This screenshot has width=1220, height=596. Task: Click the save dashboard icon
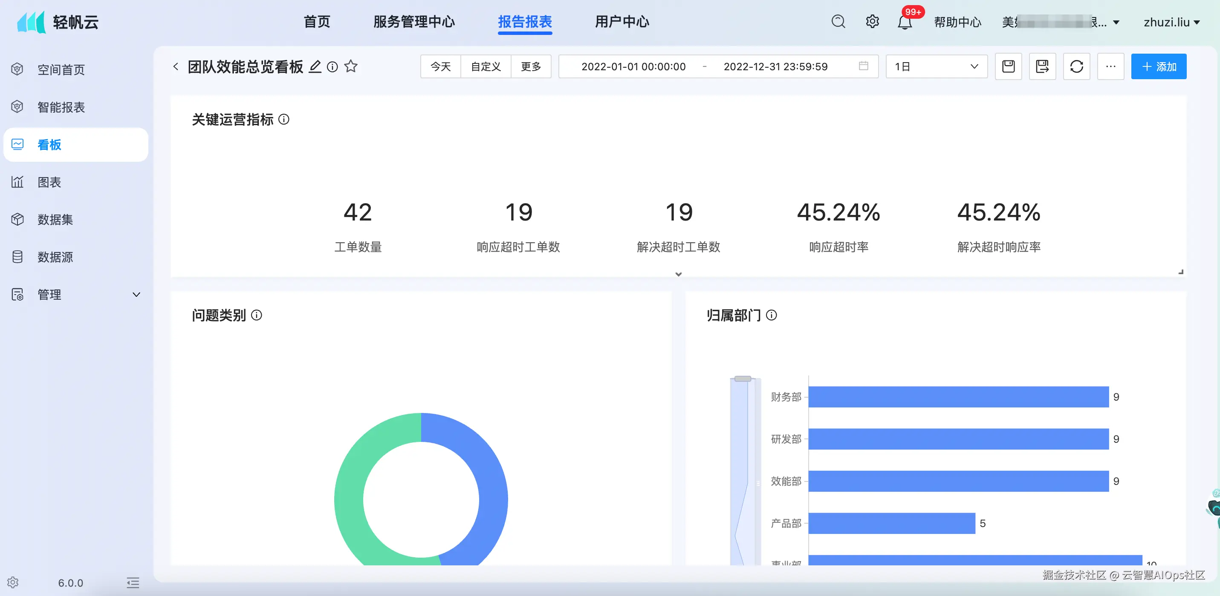click(1008, 67)
